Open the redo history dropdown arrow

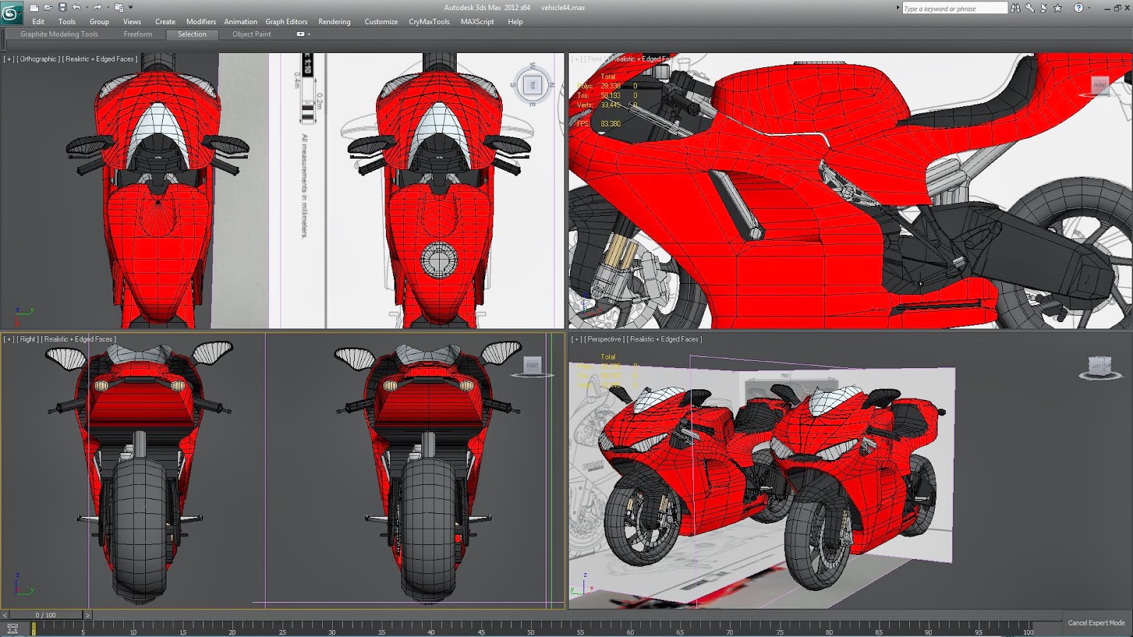click(x=108, y=8)
